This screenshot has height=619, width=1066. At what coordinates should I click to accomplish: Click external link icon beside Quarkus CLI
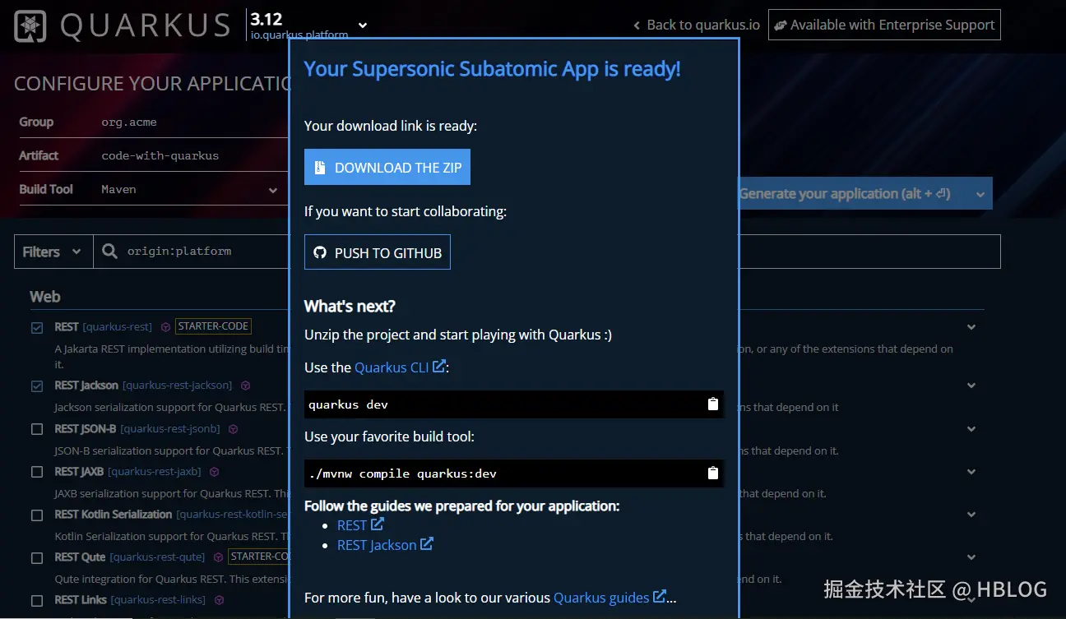coord(439,367)
